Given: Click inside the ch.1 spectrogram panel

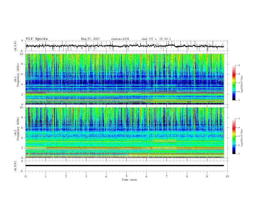Looking at the screenshot, I should coord(125,79).
